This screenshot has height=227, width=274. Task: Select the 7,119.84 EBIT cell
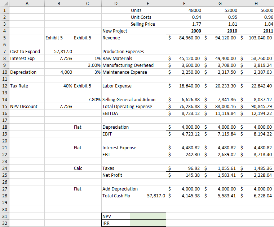pyautogui.click(x=220, y=134)
